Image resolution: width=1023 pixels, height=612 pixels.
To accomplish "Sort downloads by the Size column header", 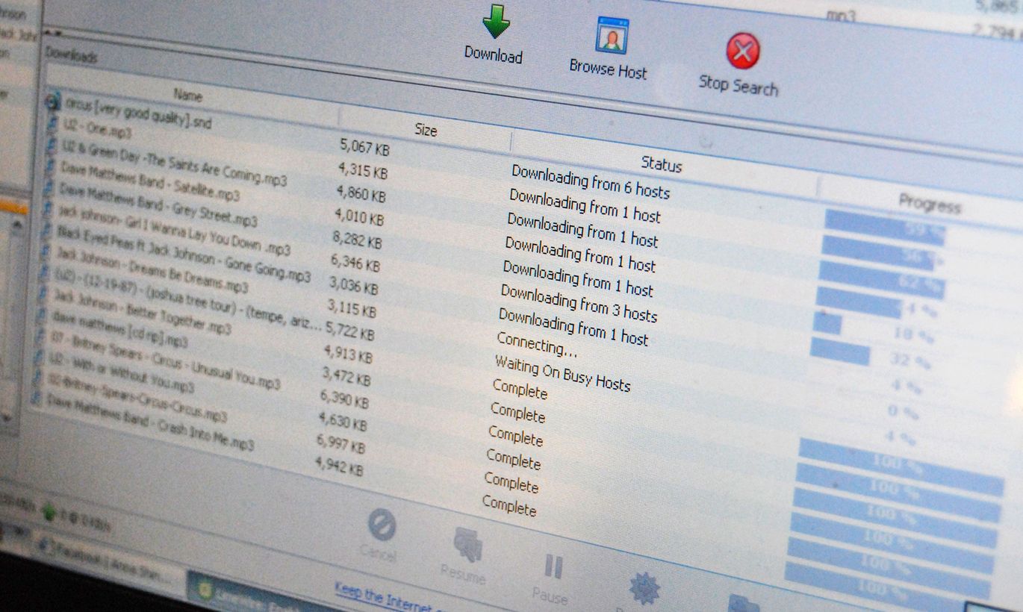I will [x=426, y=130].
